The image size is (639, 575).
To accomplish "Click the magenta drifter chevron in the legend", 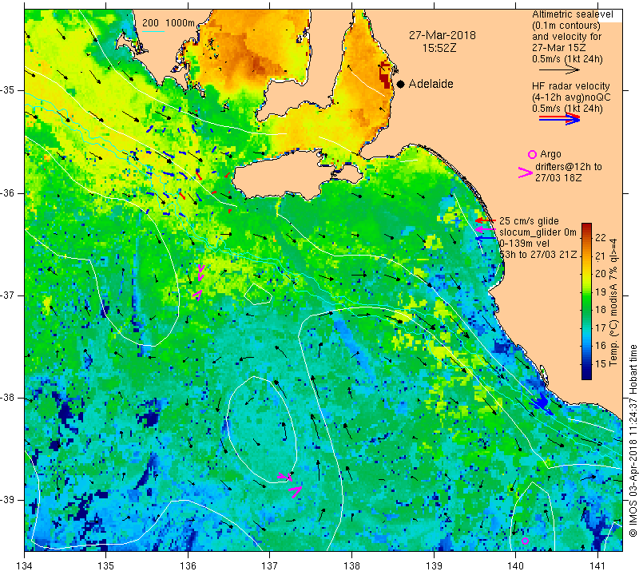I will (x=526, y=172).
